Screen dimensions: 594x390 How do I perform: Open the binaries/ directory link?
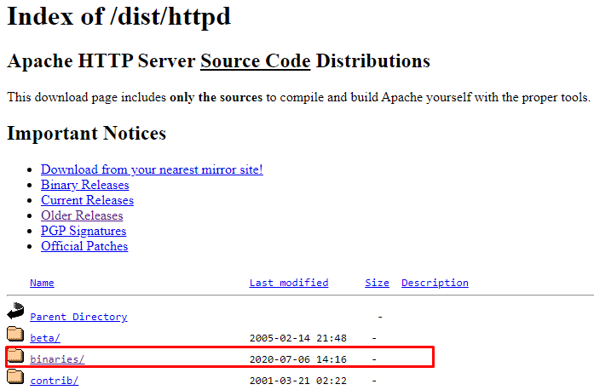tap(57, 359)
